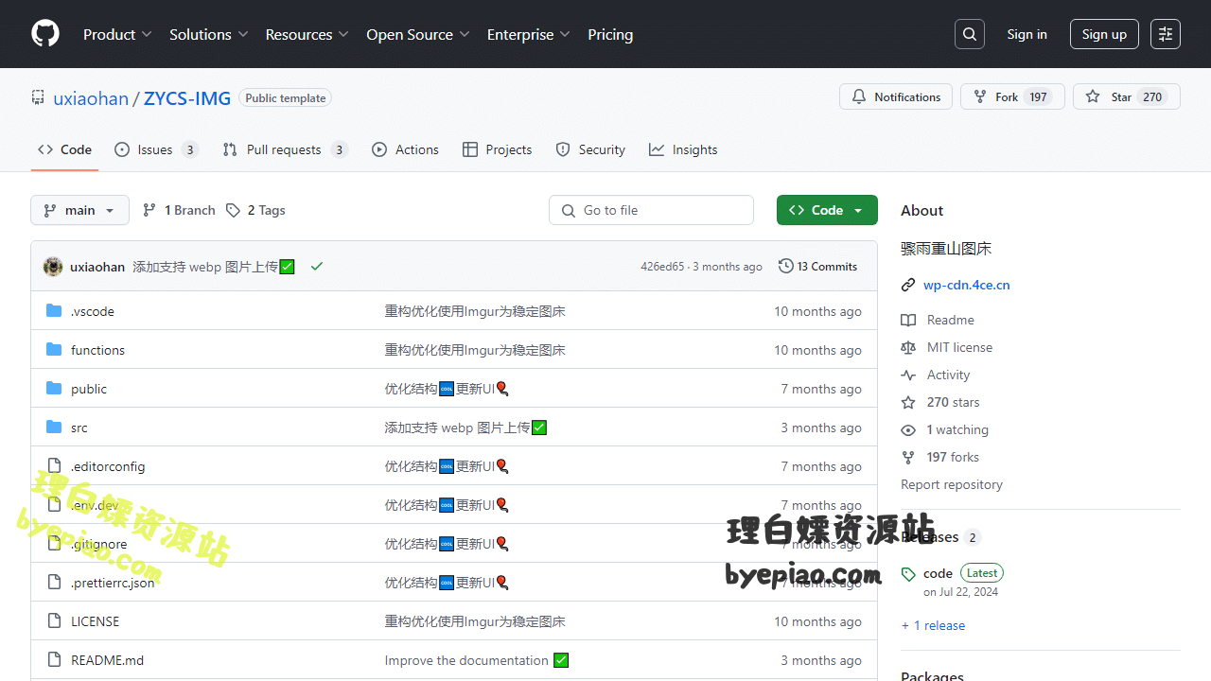Open the .prettierrc.json file
The width and height of the screenshot is (1211, 681).
click(x=113, y=583)
